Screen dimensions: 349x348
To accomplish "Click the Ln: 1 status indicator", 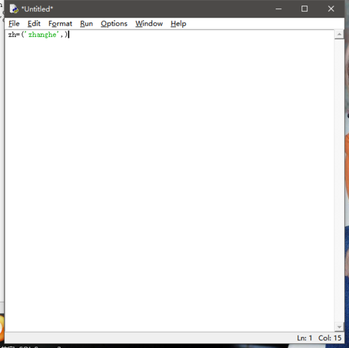I will pos(304,338).
